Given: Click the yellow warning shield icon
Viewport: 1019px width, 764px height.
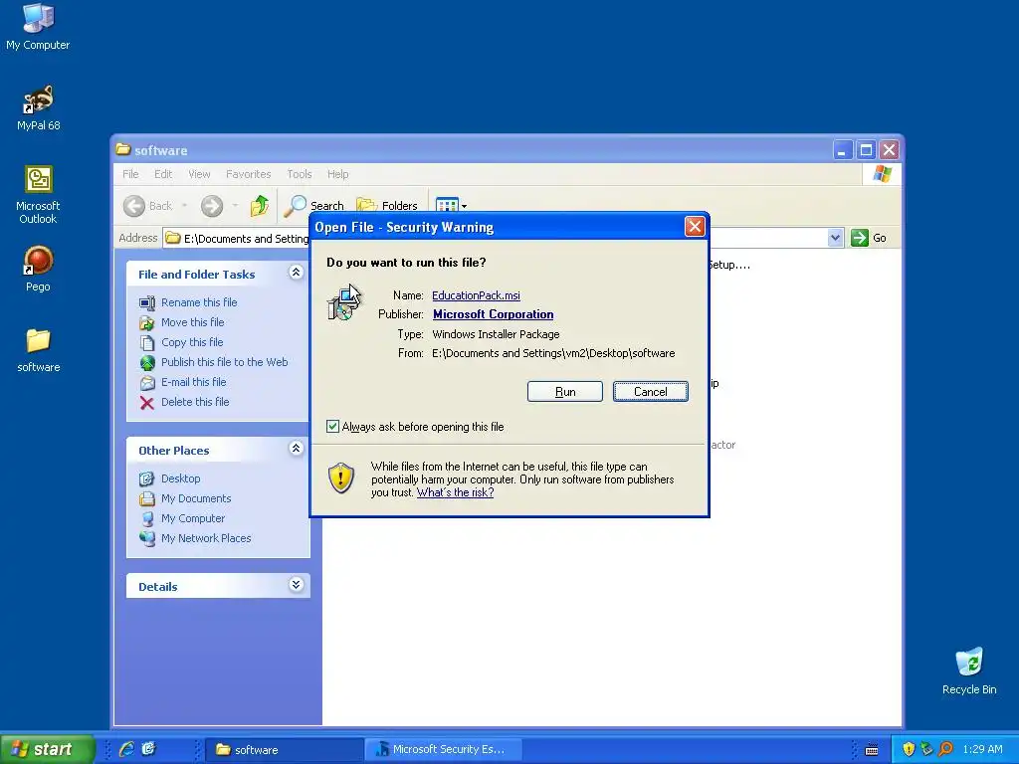Looking at the screenshot, I should tap(340, 478).
